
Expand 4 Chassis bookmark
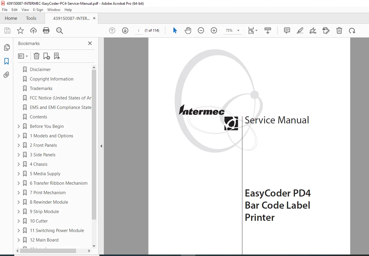(19, 164)
